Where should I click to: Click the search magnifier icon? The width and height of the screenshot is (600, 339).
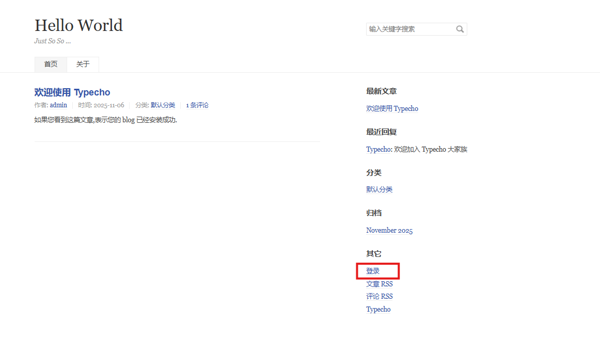pyautogui.click(x=460, y=29)
